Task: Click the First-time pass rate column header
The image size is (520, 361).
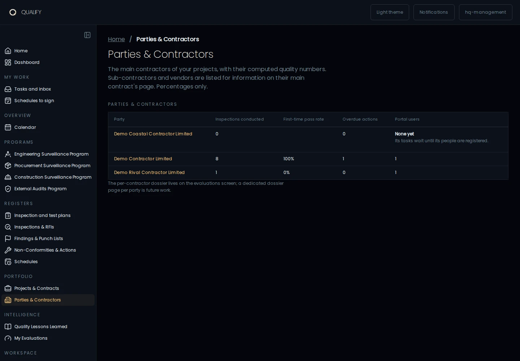Action: [304, 119]
